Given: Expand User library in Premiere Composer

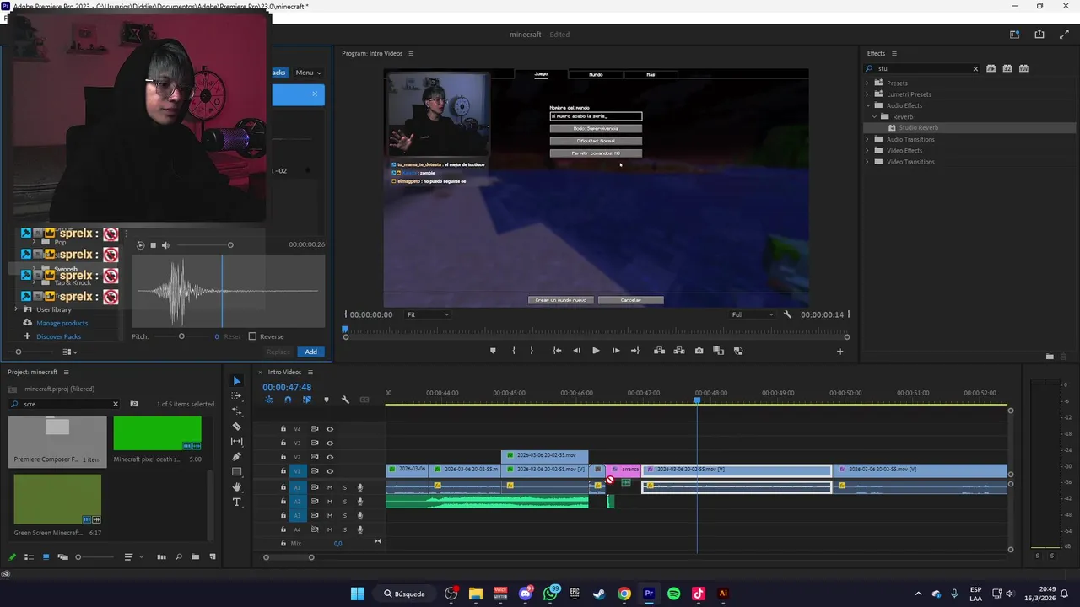Looking at the screenshot, I should [16, 309].
